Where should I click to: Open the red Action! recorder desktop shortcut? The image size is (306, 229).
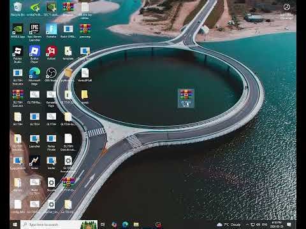tap(51, 53)
